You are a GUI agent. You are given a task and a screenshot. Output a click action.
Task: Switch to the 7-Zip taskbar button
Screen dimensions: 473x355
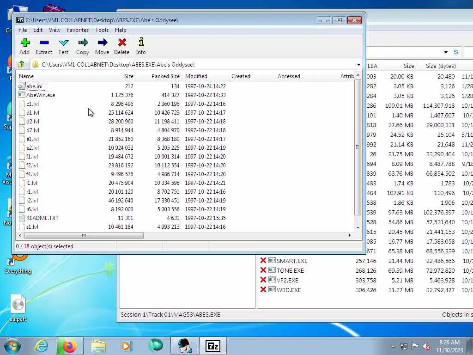pos(212,346)
